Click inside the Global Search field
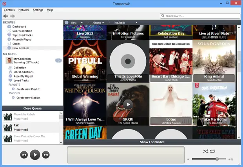 point(200,16)
